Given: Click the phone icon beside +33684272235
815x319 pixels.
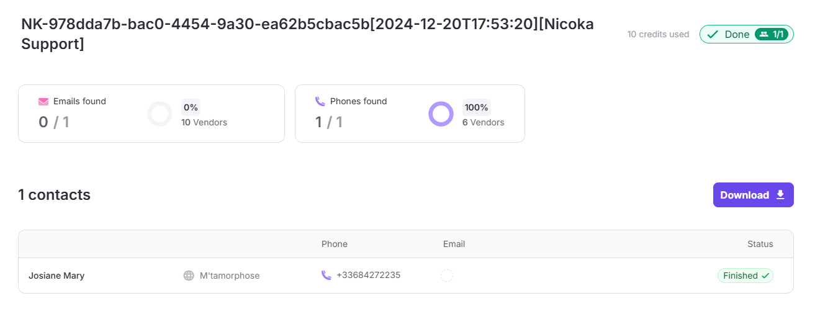Looking at the screenshot, I should [326, 275].
